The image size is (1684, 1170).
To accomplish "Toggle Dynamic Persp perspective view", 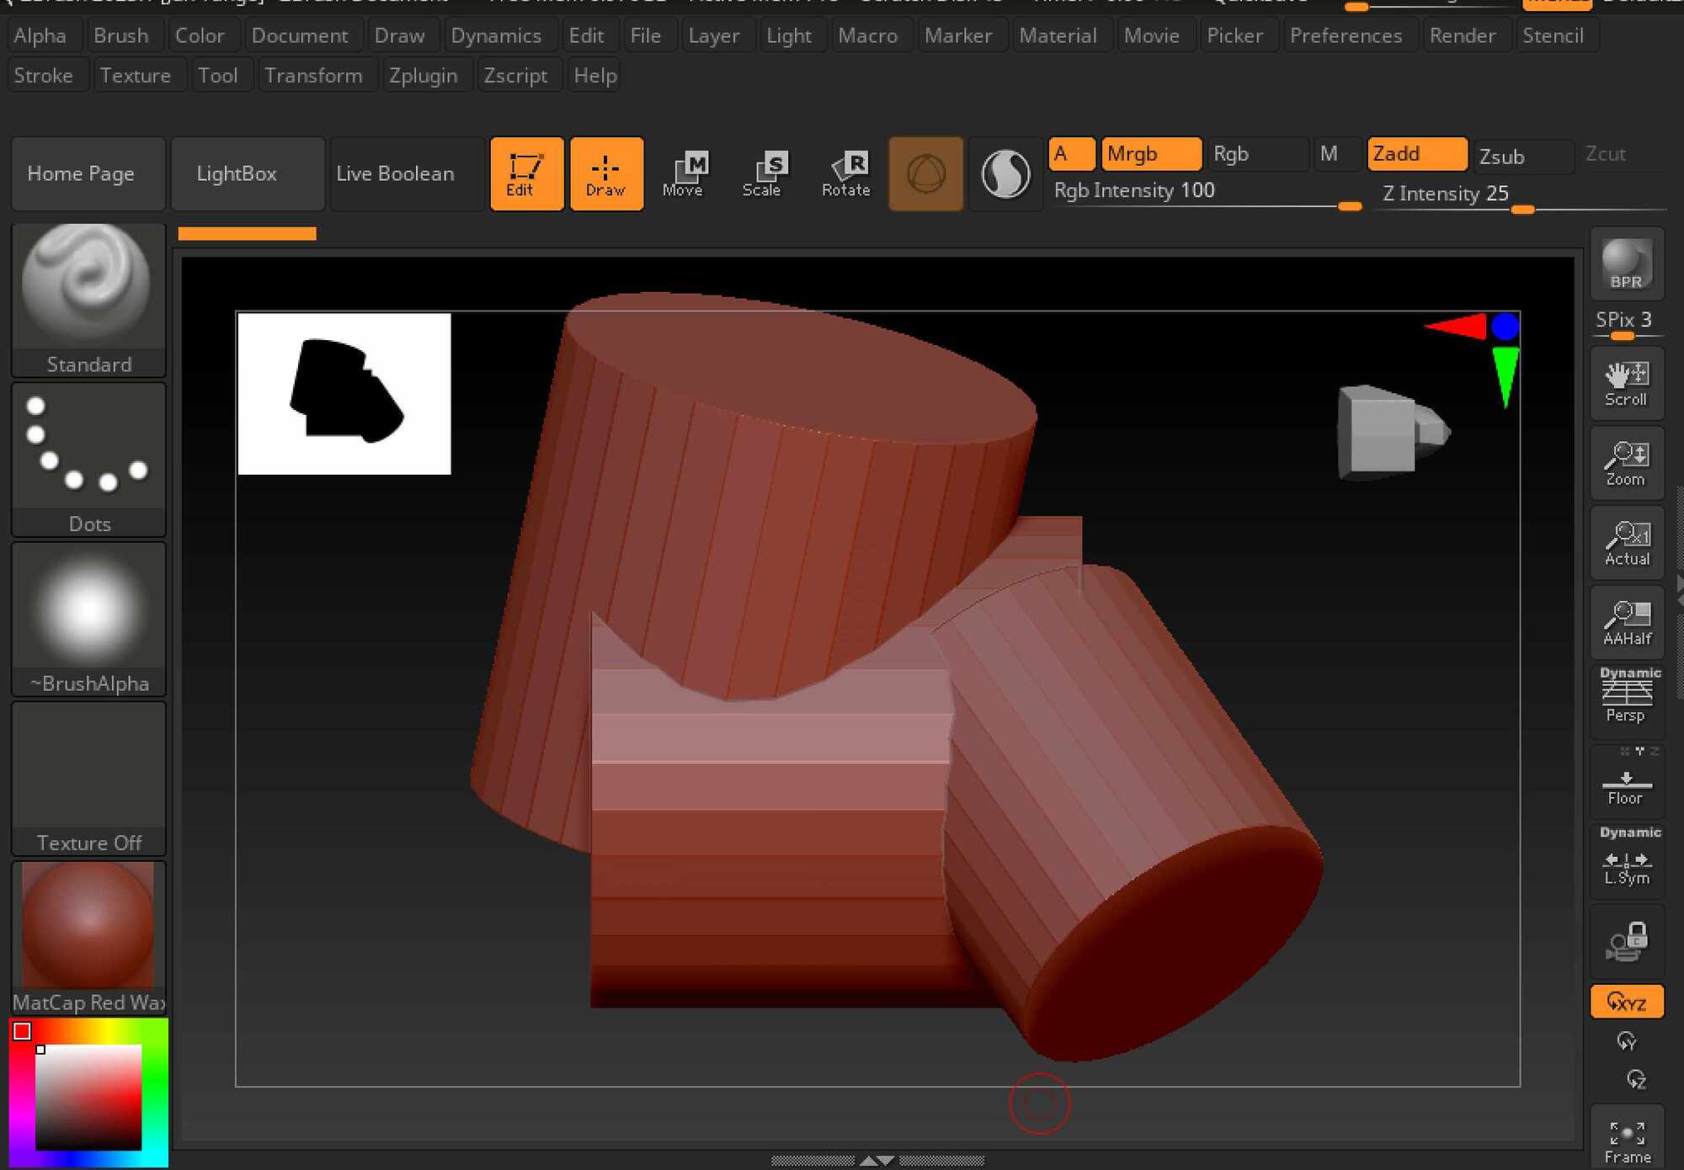I will [1626, 697].
